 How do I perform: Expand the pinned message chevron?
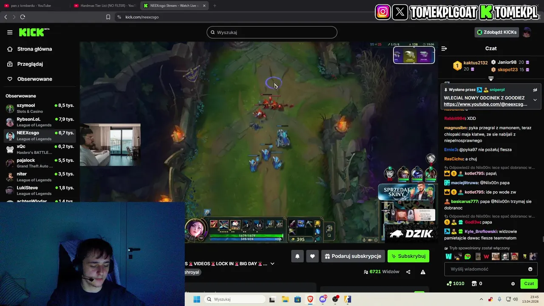(x=535, y=100)
